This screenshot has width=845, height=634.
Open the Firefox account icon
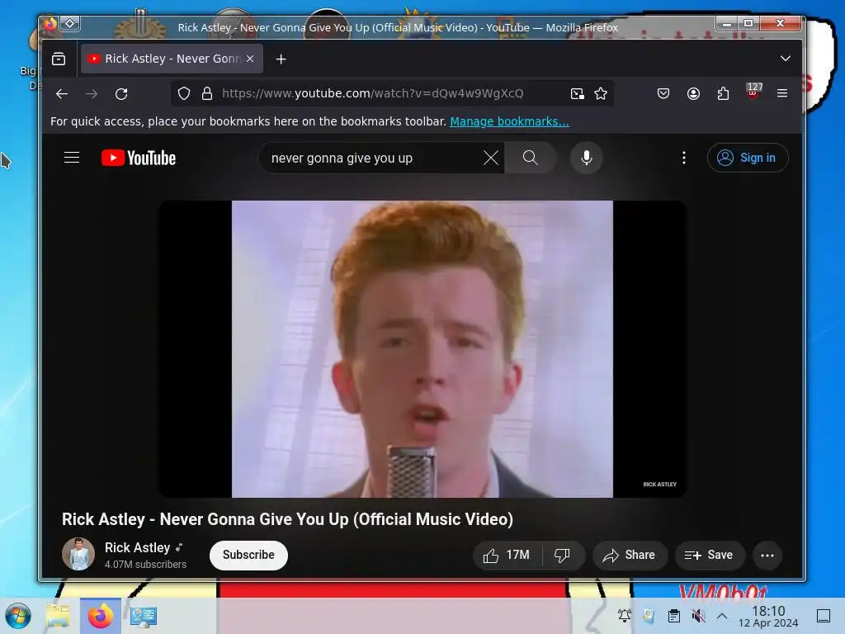[693, 94]
